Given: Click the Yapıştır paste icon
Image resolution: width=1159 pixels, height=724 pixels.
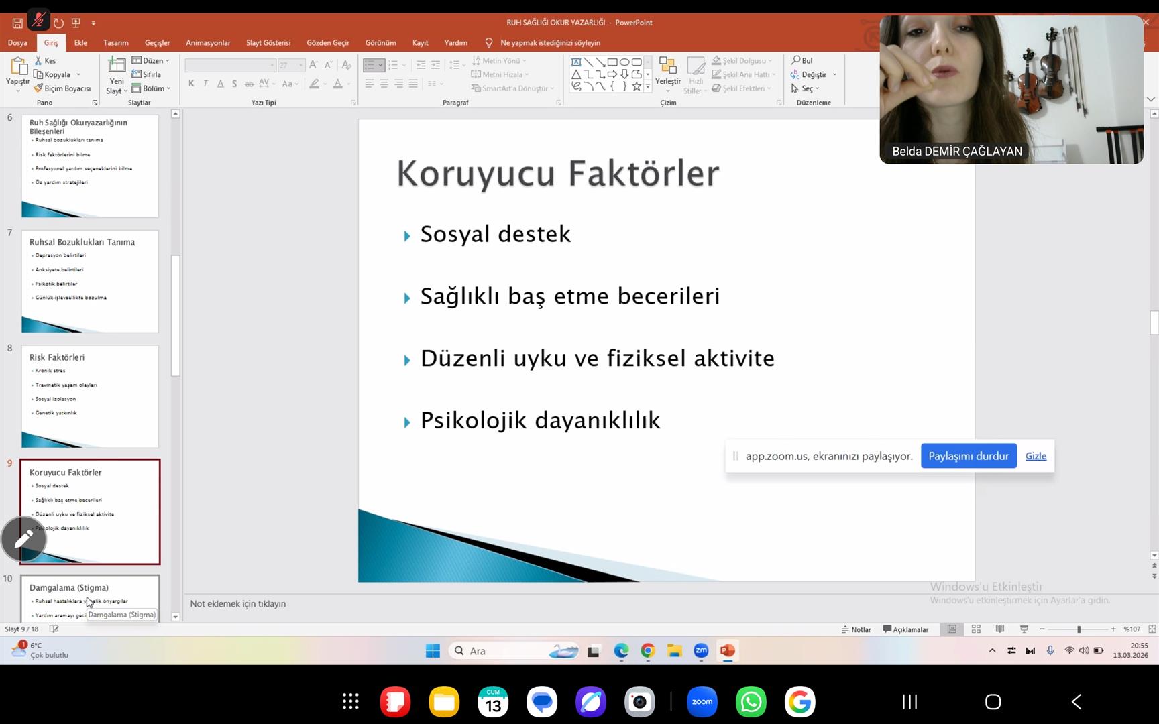Looking at the screenshot, I should click(x=18, y=67).
